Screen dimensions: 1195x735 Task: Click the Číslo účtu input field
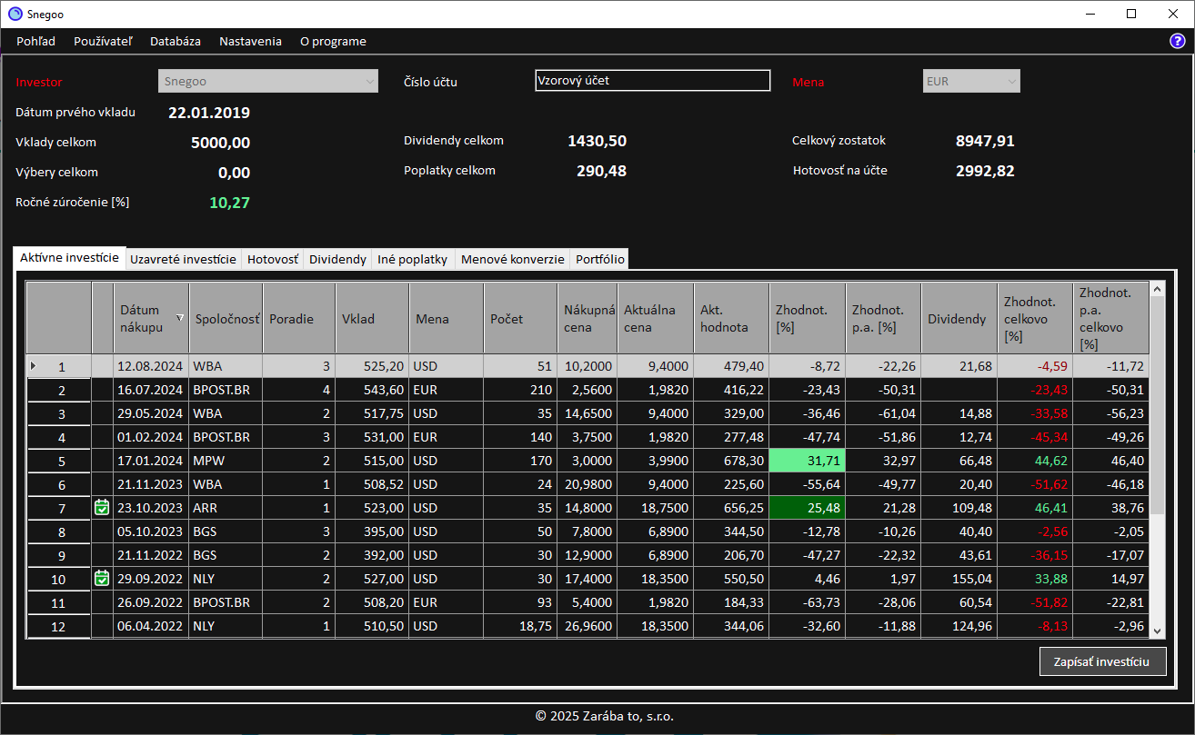click(x=653, y=80)
